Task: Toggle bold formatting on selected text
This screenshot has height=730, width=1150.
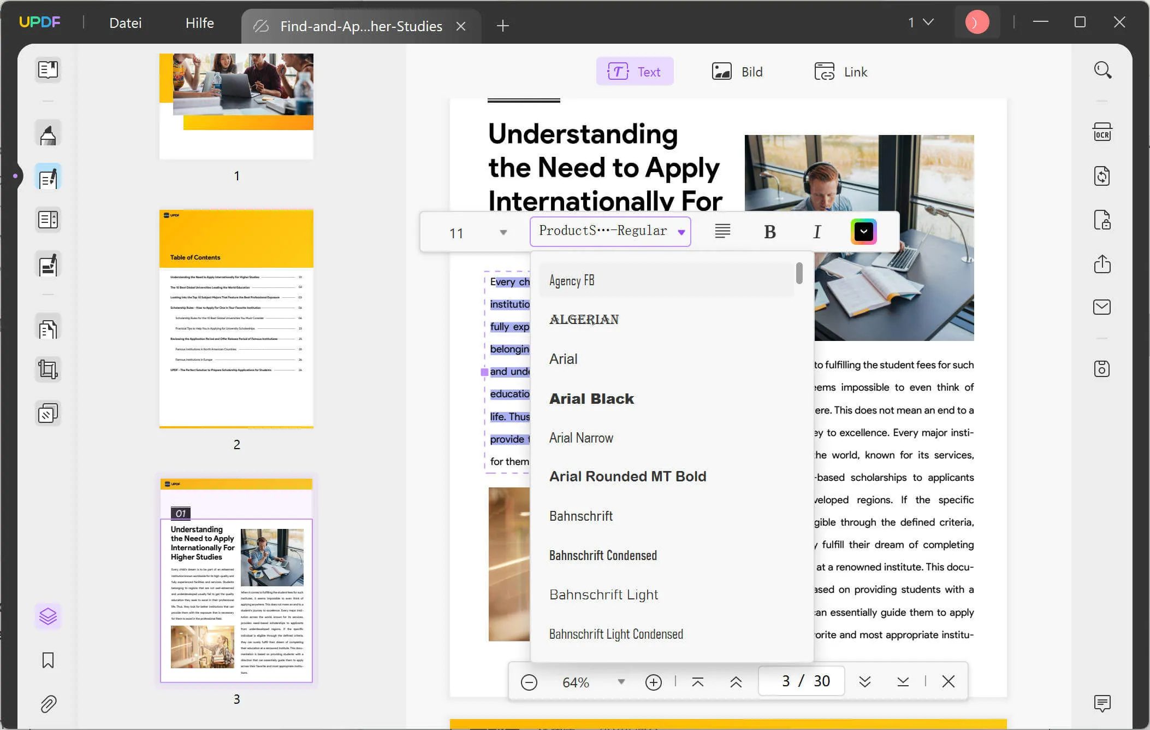Action: coord(769,232)
